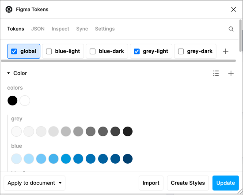This screenshot has height=195, width=243.
Task: Select the ninth grey swatch
Action: [x=115, y=131]
